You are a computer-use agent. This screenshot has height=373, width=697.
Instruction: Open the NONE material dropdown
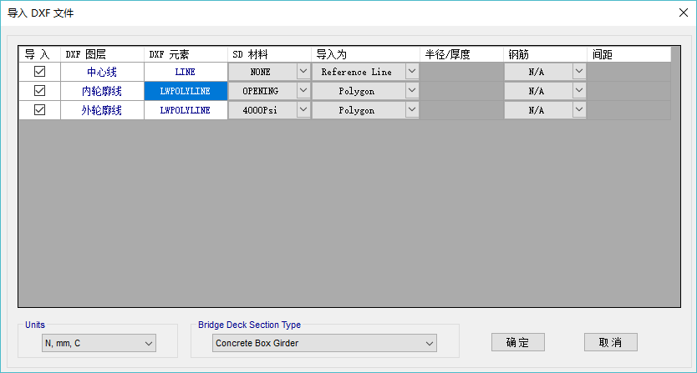coord(303,72)
